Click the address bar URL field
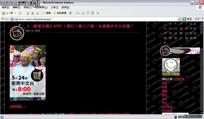The height and width of the screenshot is (119, 204). coord(96,19)
